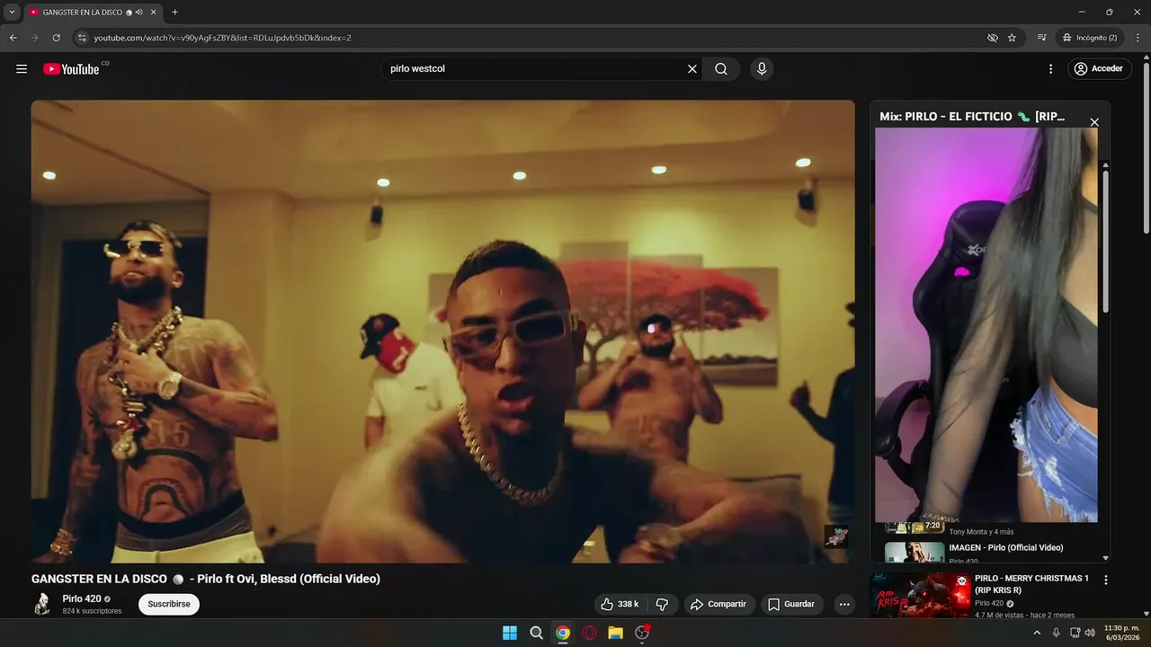Click the RIP KRIS R video thumbnail
This screenshot has height=647, width=1151.
tap(920, 596)
